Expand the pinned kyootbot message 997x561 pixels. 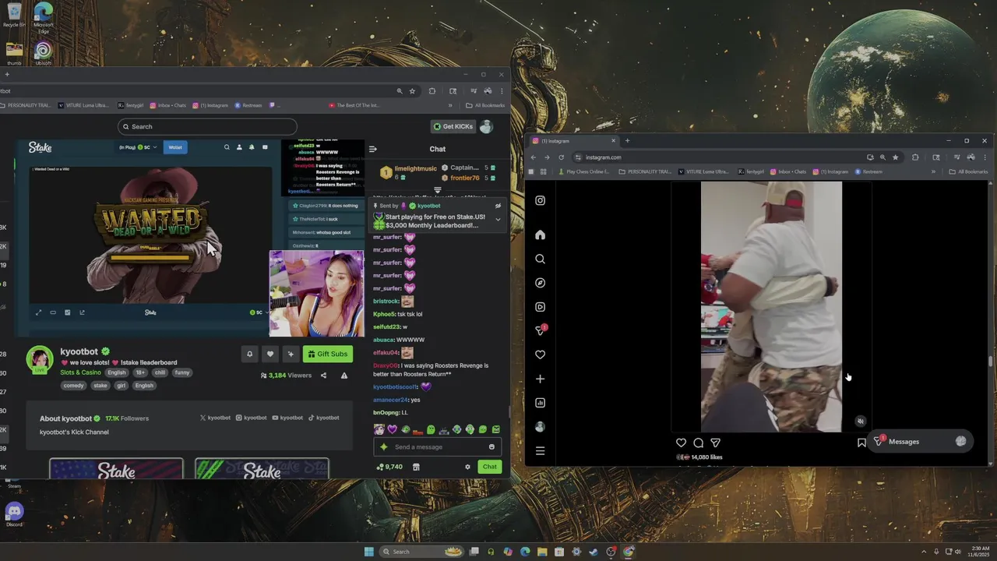click(498, 220)
